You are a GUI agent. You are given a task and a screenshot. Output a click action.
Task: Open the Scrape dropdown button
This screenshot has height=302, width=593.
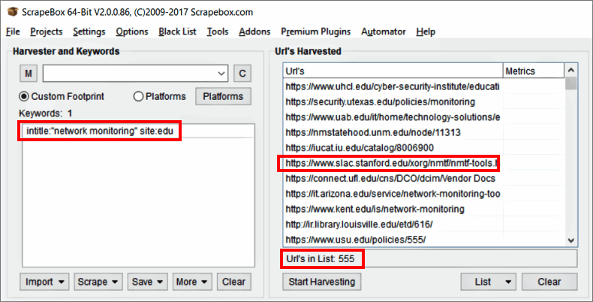(98, 282)
